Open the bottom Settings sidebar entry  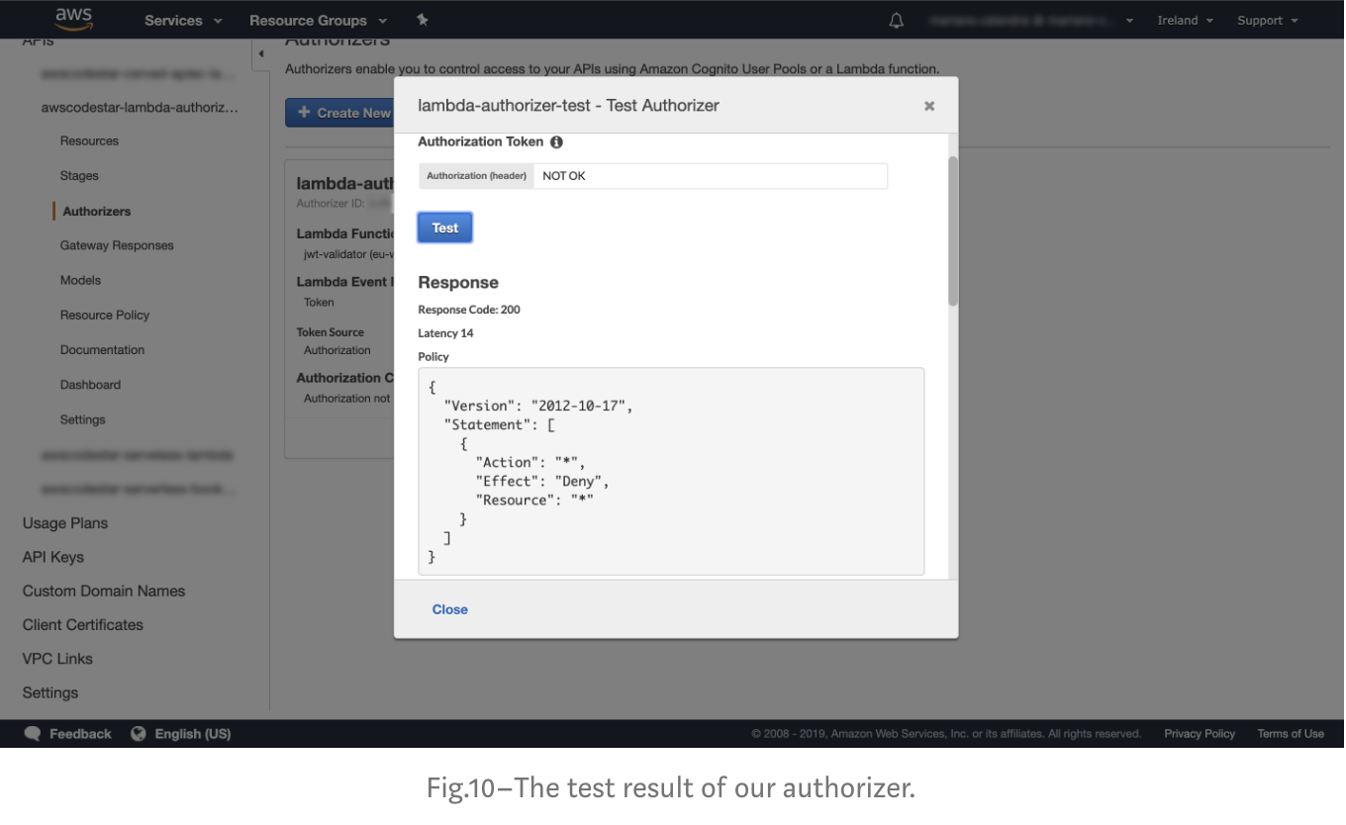tap(50, 692)
